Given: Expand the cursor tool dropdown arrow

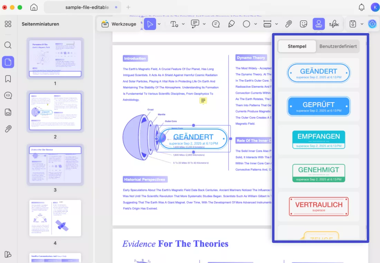Looking at the screenshot, I should [159, 24].
